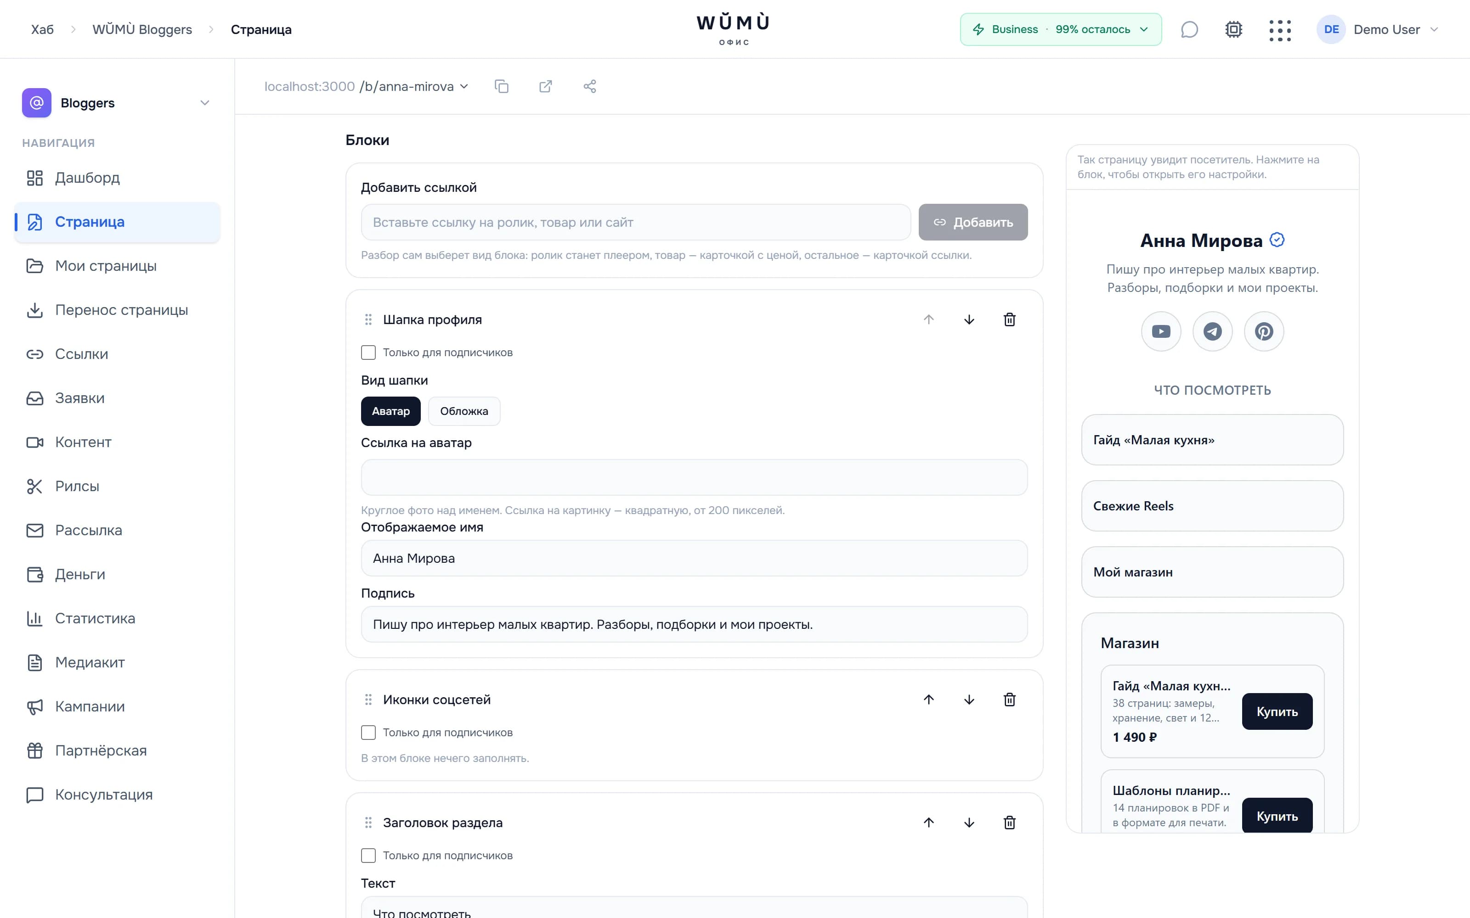Focus the Подпись text field
The width and height of the screenshot is (1470, 918).
694,624
